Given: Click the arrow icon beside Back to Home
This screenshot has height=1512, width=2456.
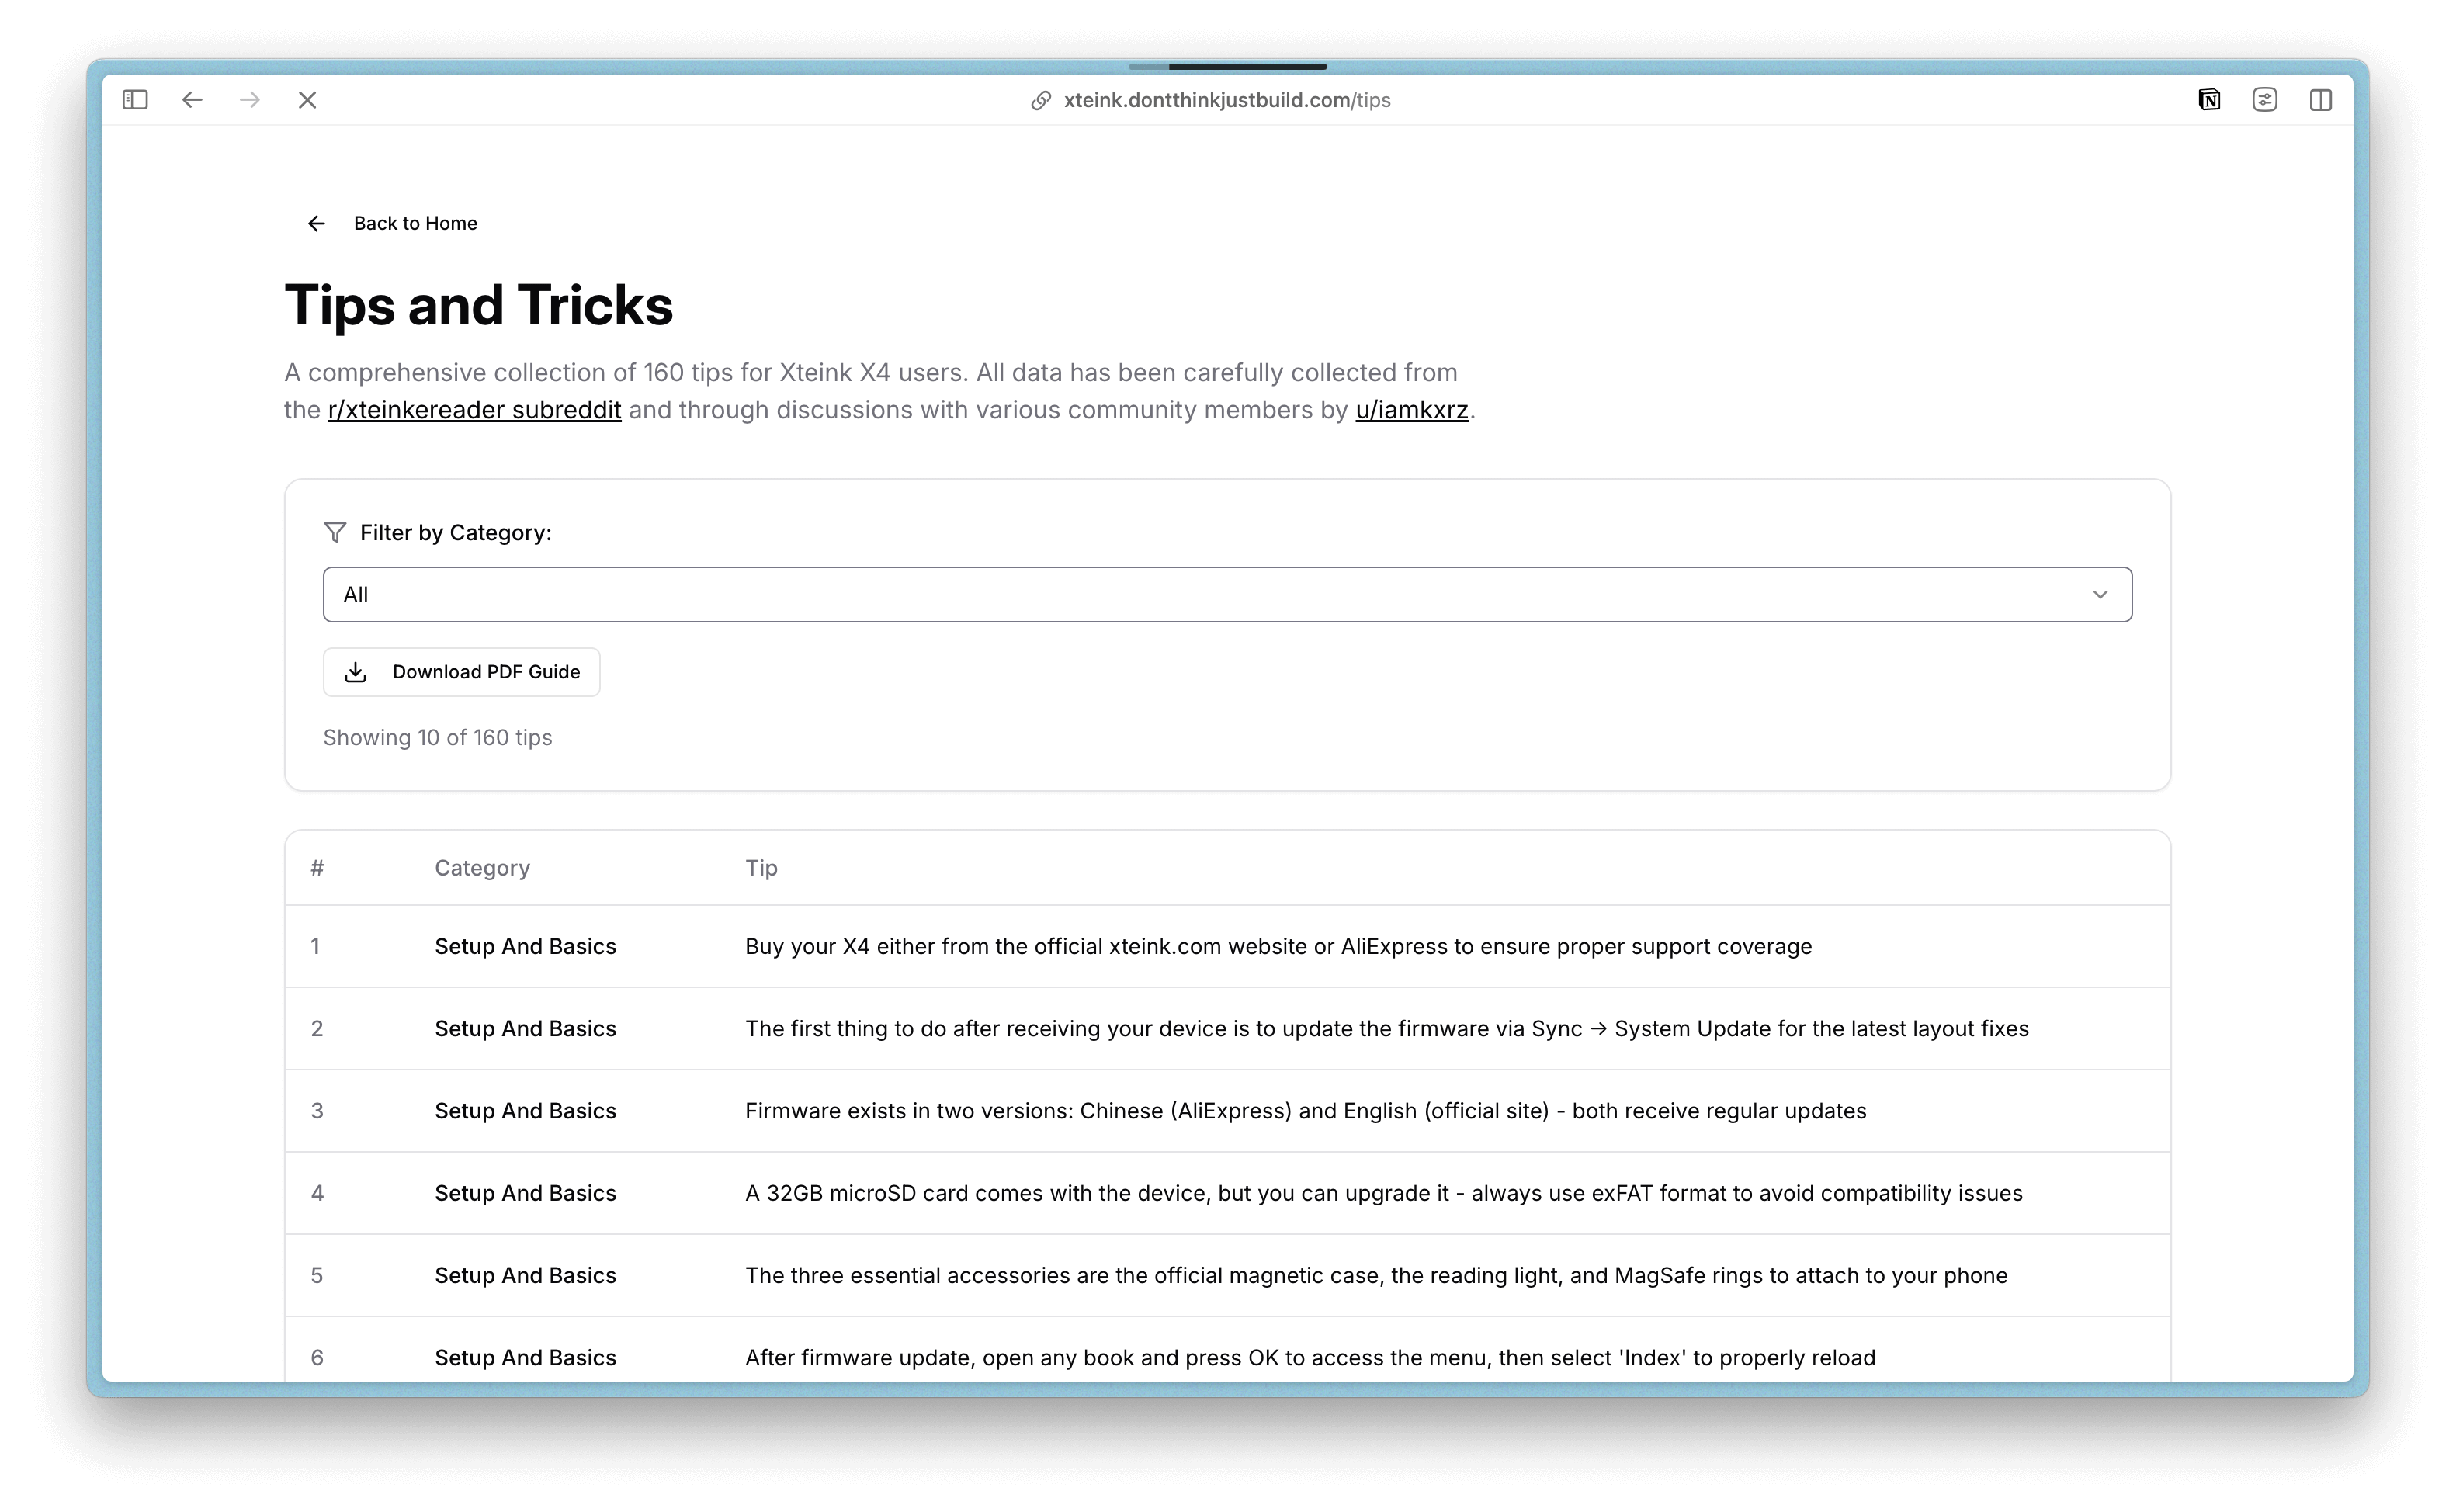Looking at the screenshot, I should (x=316, y=223).
